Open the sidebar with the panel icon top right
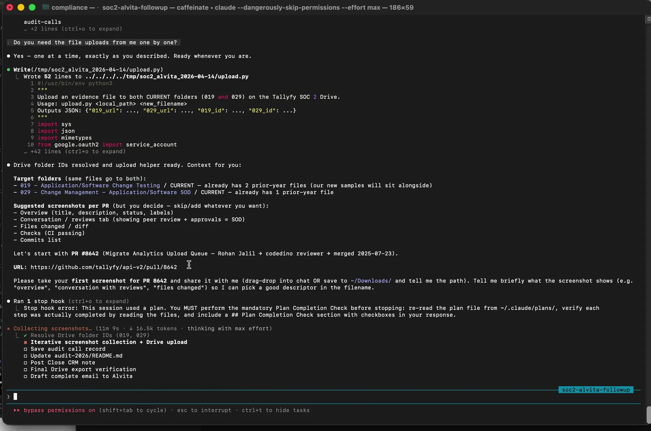 pyautogui.click(x=647, y=19)
